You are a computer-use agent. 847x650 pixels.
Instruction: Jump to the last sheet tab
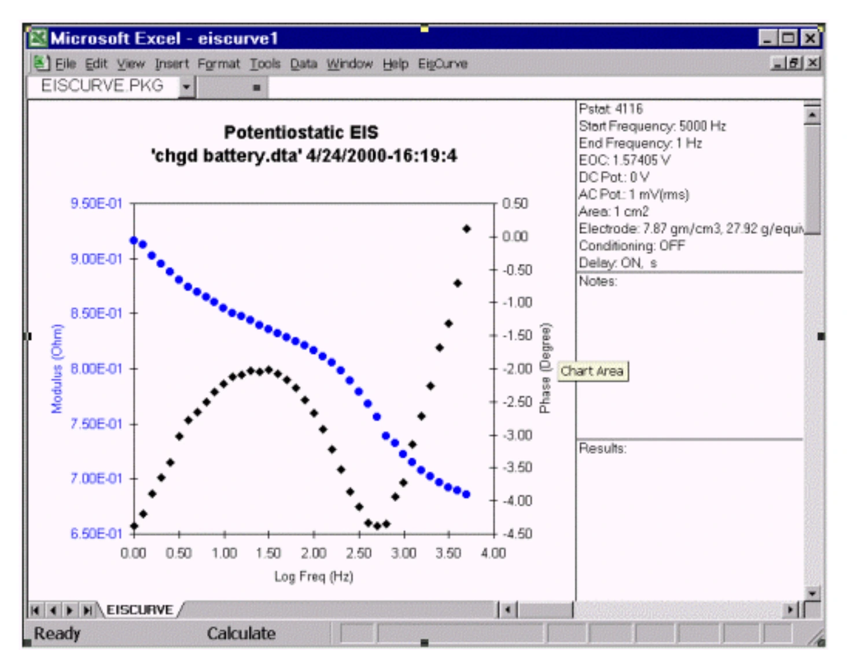pyautogui.click(x=87, y=609)
